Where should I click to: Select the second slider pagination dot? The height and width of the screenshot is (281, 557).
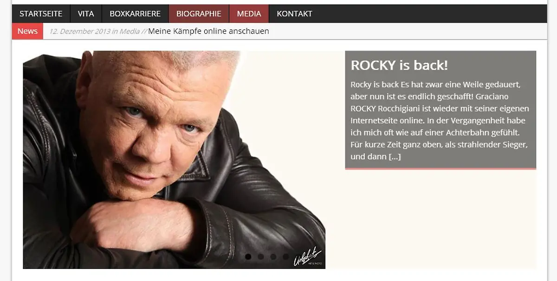click(x=261, y=256)
